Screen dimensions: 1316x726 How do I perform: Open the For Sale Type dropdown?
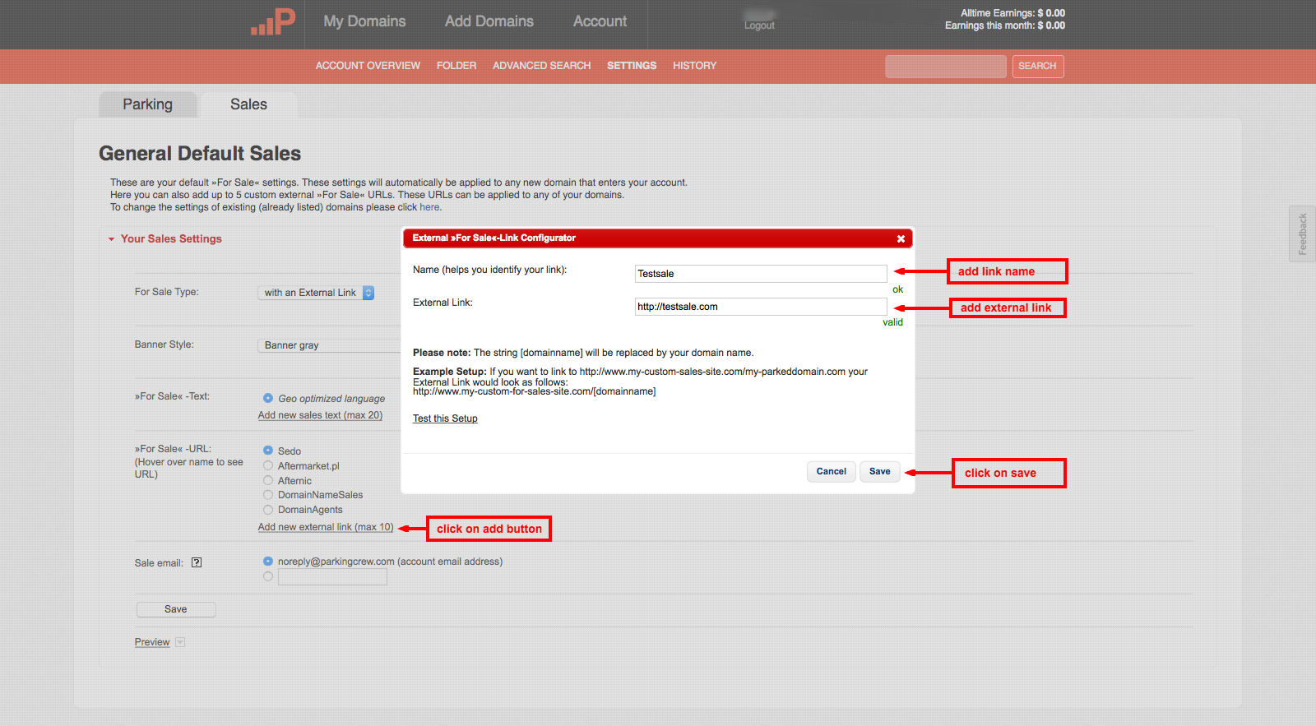point(317,293)
